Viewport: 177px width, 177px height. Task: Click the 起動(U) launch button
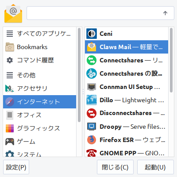tap(155, 167)
